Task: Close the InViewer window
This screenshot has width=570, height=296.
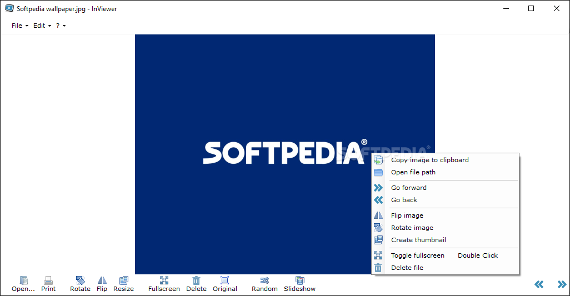Action: [557, 8]
